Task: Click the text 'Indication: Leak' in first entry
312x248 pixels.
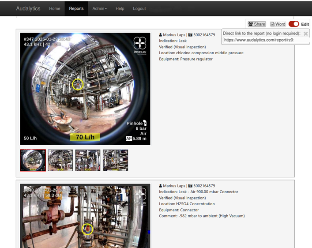Action: (173, 41)
